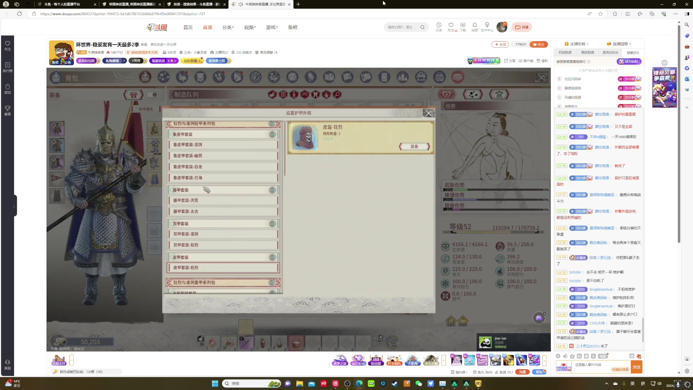Collapse the 藤甲套装 category
The image size is (693, 390).
272,190
